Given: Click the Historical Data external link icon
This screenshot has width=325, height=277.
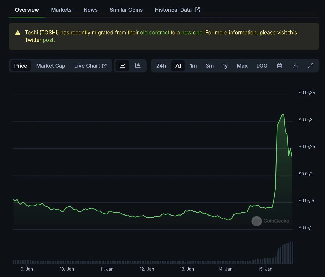Looking at the screenshot, I should [x=197, y=10].
